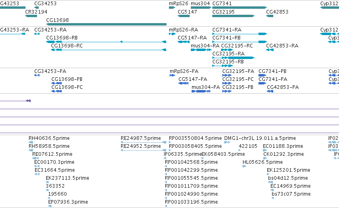This screenshot has width=339, height=208.
Task: Click EST HL05626.5prime
Action: coord(263,162)
